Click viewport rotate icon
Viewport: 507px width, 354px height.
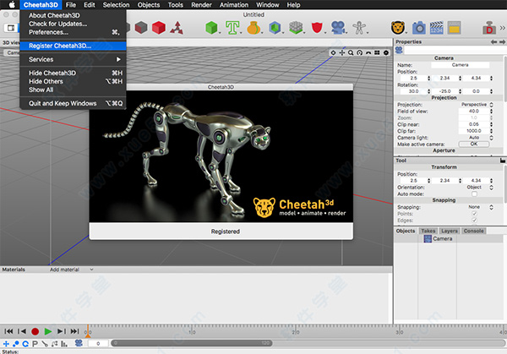tap(360, 52)
